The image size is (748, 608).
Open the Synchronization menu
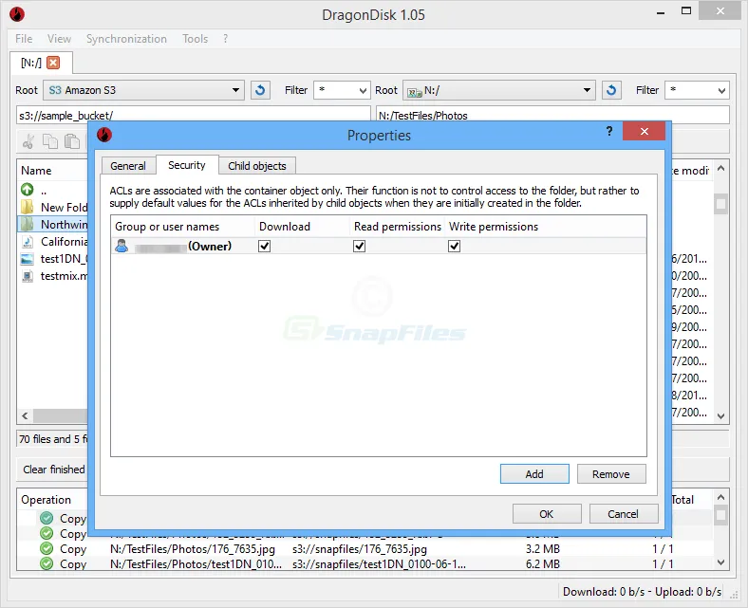click(x=126, y=39)
